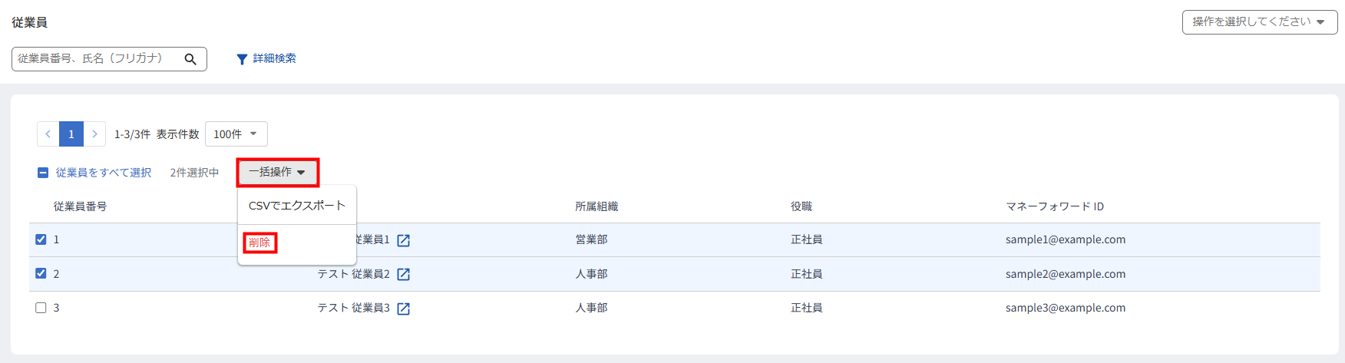Viewport: 1345px width, 363px height.
Task: Choose CSVでエクスポート from the menu
Action: [x=297, y=206]
